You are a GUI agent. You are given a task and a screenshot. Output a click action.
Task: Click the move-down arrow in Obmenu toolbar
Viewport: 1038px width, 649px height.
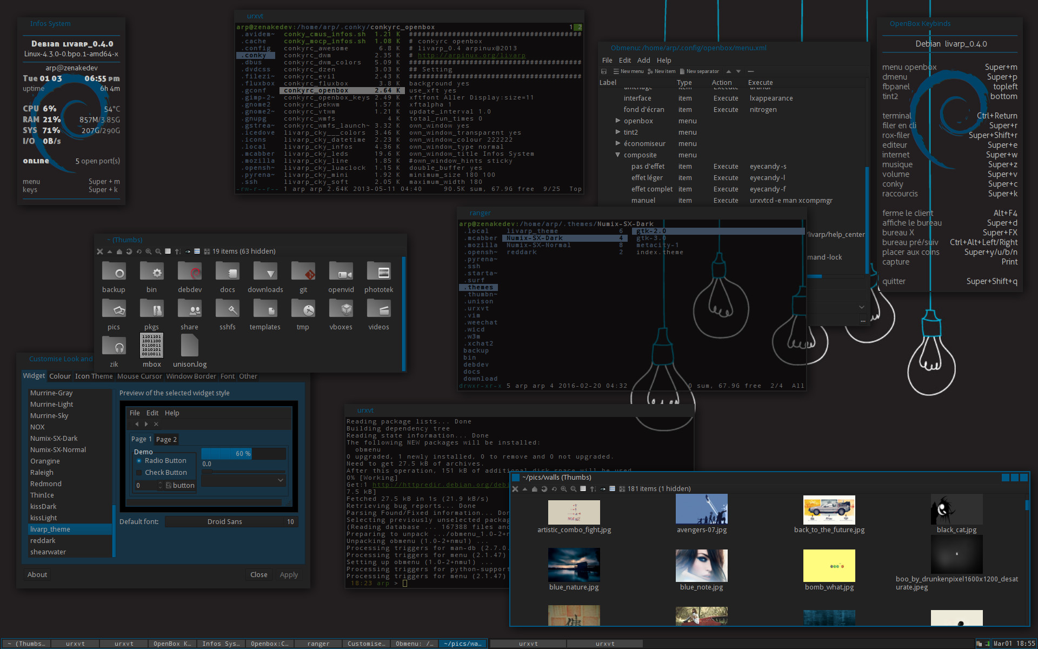[738, 71]
